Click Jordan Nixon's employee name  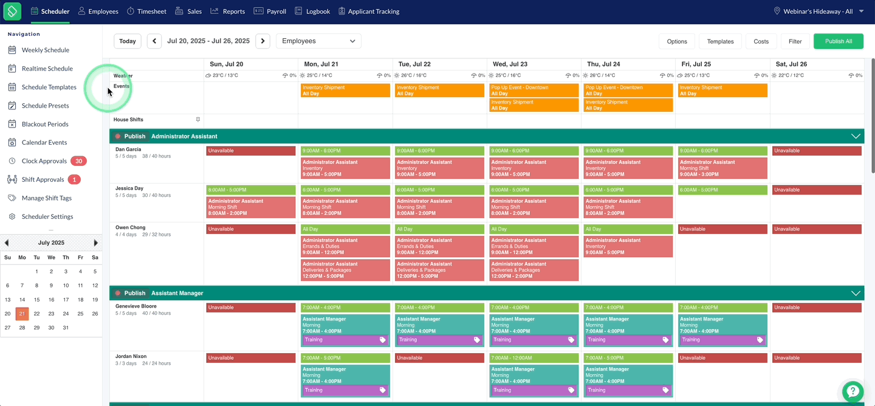131,356
